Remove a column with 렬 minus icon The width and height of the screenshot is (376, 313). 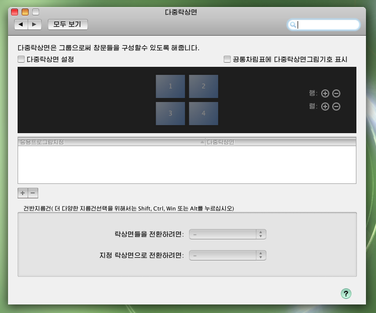click(336, 107)
